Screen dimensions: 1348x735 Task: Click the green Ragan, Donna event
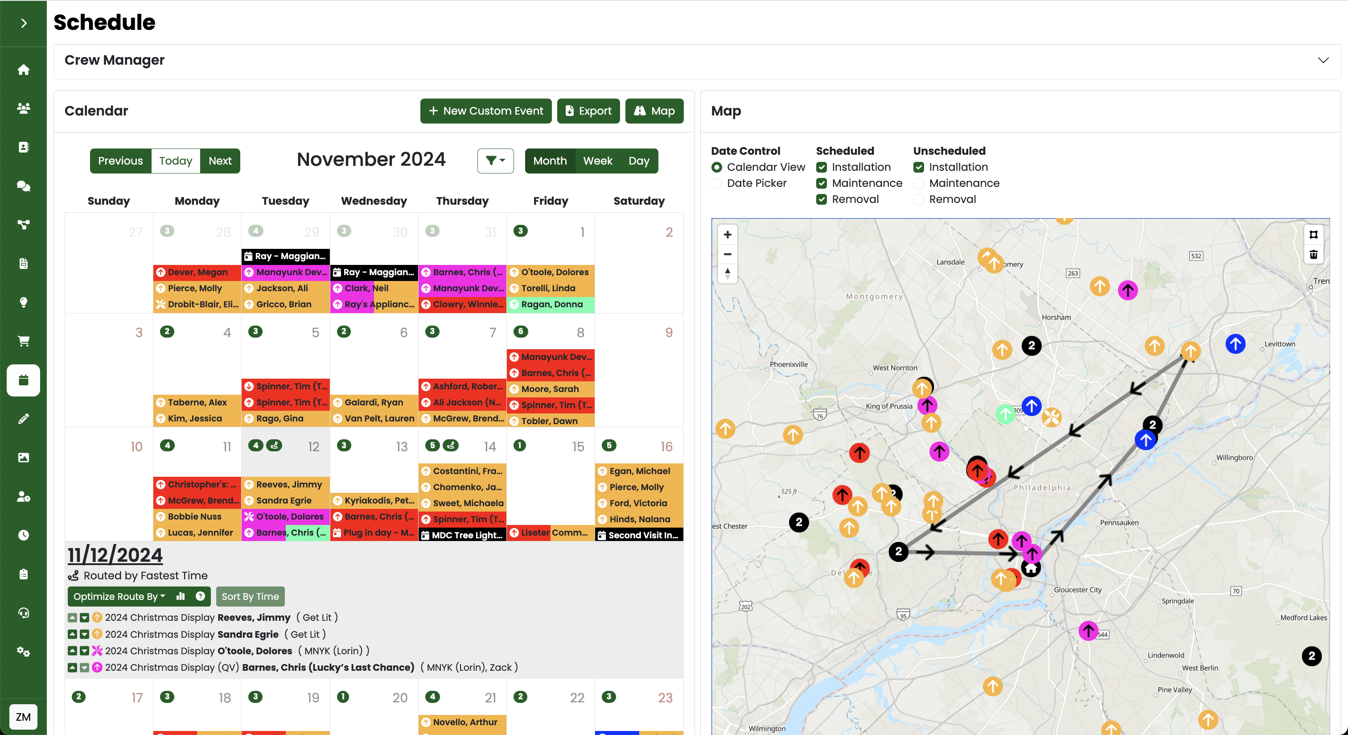(x=551, y=304)
